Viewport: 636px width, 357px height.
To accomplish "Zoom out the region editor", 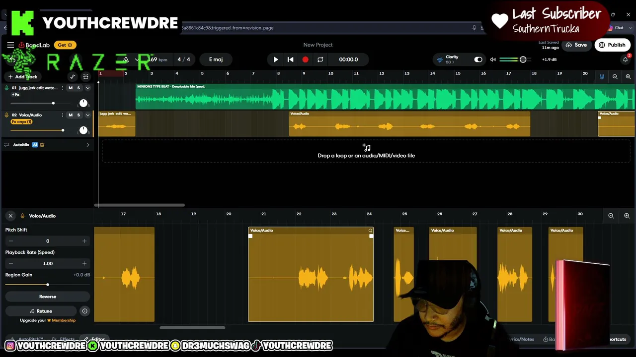I will [611, 216].
